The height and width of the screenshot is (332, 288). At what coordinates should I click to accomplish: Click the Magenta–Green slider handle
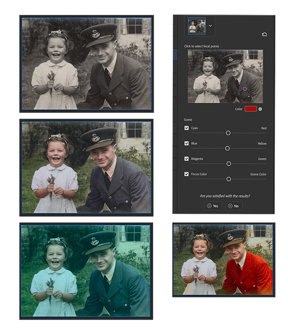pyautogui.click(x=228, y=164)
